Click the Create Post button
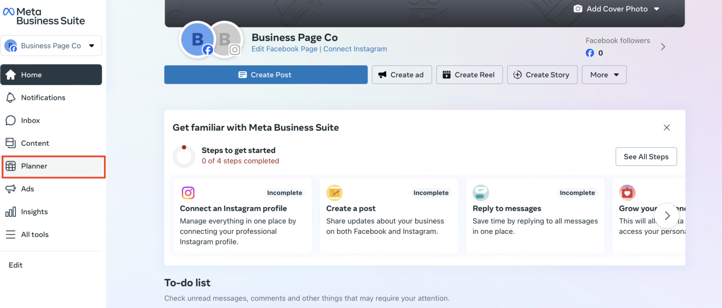The image size is (722, 308). (266, 75)
